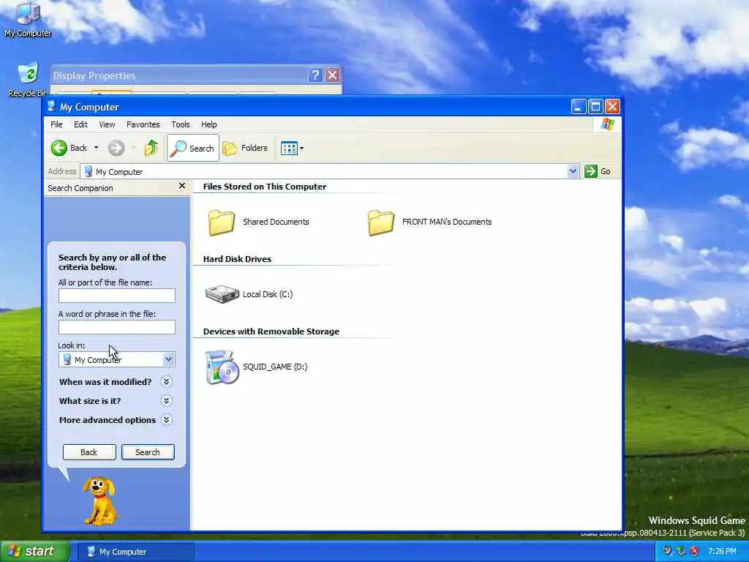Viewport: 749px width, 562px height.
Task: Open the Views dropdown arrow
Action: click(x=302, y=148)
